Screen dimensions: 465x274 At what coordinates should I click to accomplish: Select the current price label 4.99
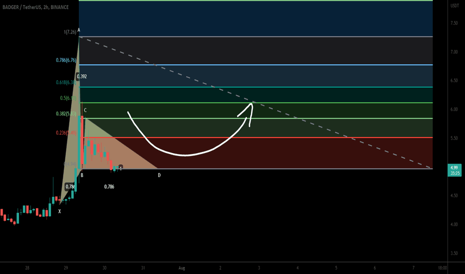(455, 168)
